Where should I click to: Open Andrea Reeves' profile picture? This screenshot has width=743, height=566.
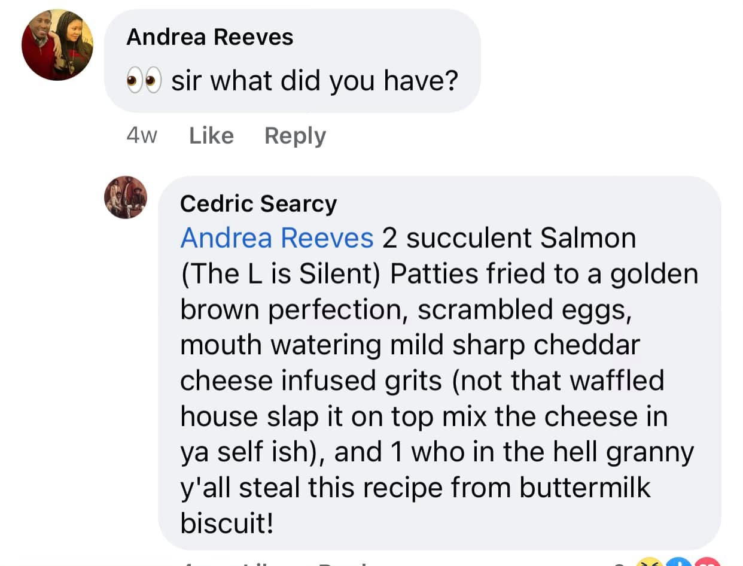(57, 45)
